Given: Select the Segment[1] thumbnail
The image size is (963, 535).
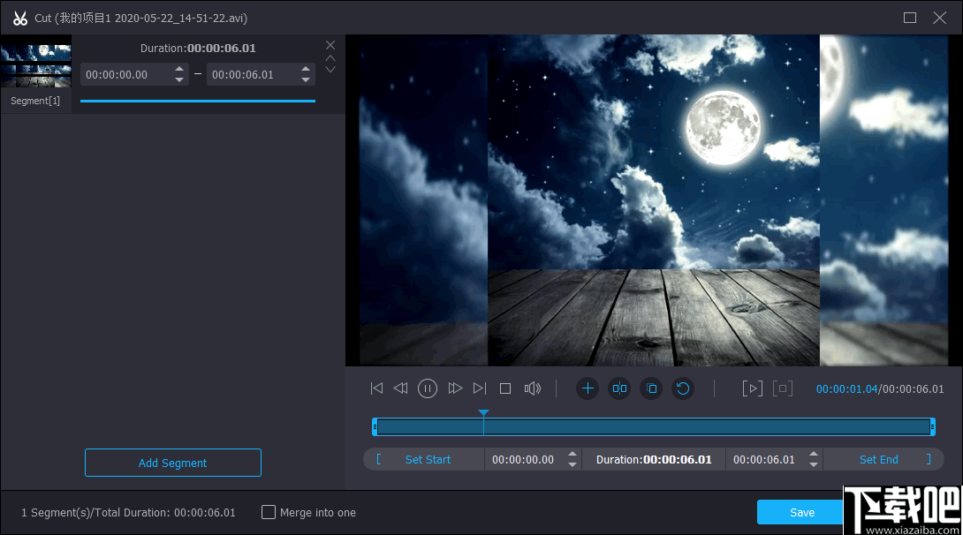Looking at the screenshot, I should 35,65.
